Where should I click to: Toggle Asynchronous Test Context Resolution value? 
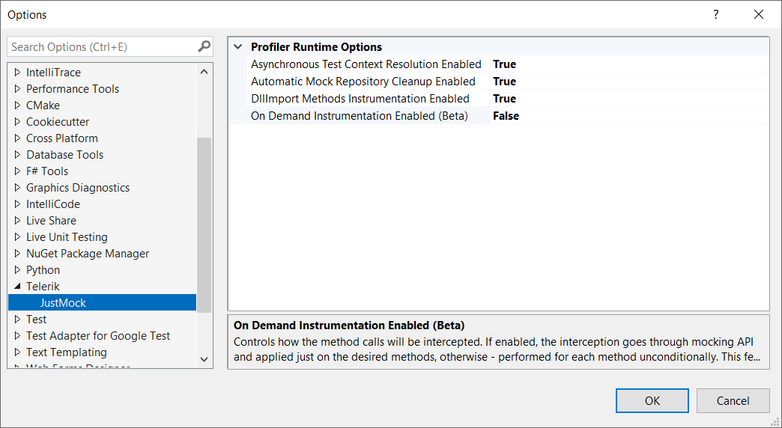click(504, 64)
